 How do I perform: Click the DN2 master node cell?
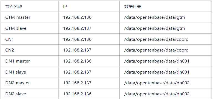coord(30,83)
